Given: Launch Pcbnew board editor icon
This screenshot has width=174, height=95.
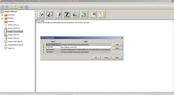Looking at the screenshot, I should pos(58,15).
